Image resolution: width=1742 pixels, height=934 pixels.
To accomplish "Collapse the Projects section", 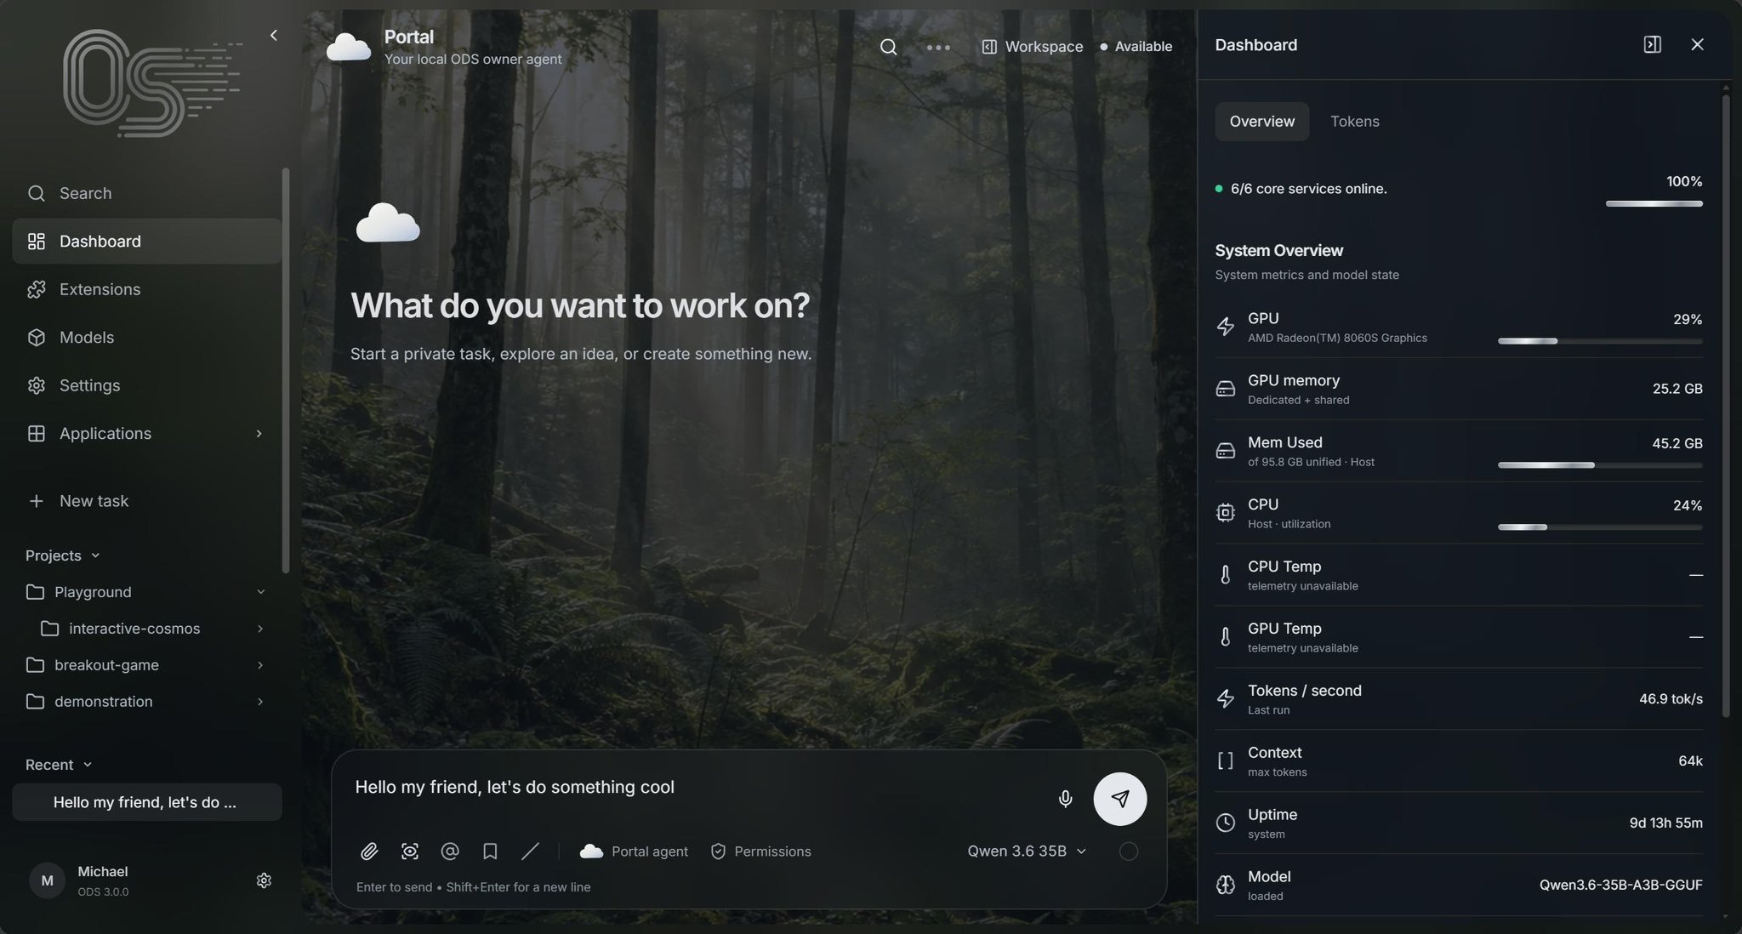I will coord(62,555).
